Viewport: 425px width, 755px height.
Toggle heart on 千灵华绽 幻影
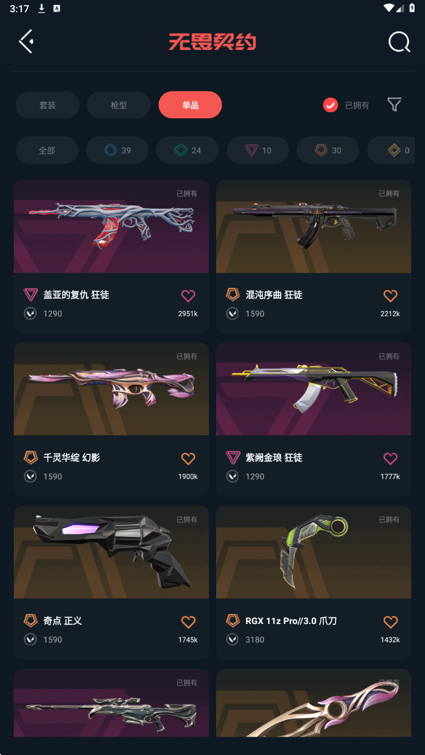tap(188, 458)
